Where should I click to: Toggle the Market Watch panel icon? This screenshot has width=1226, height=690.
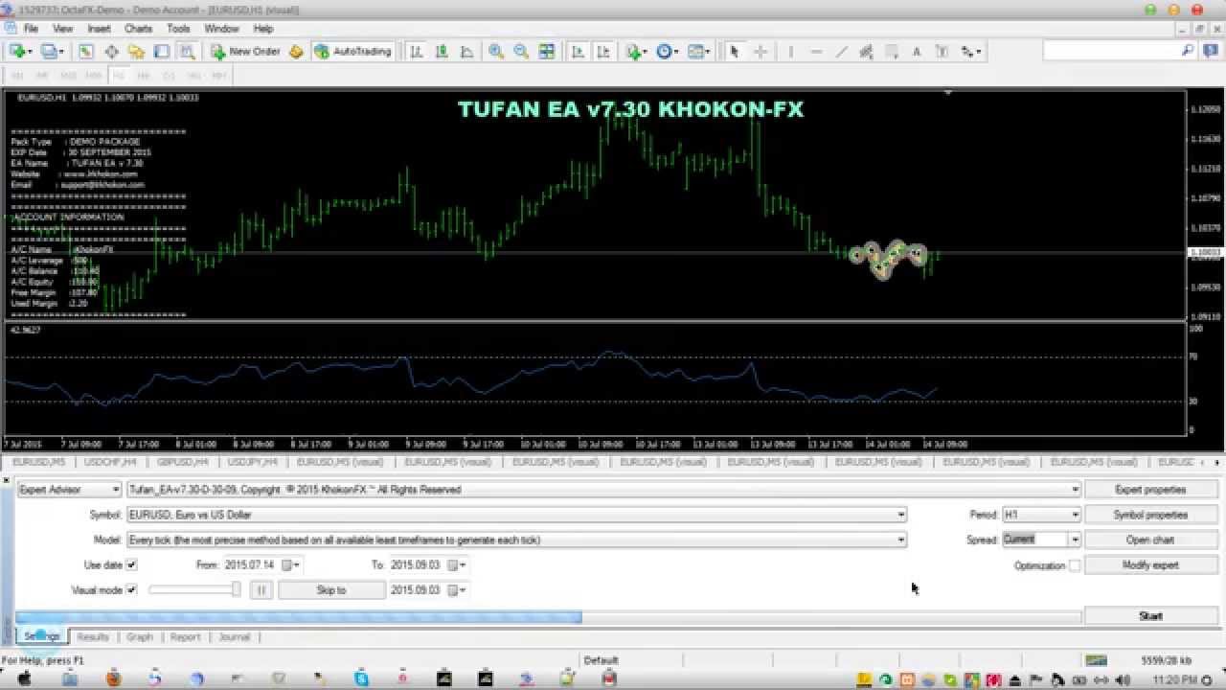(85, 52)
